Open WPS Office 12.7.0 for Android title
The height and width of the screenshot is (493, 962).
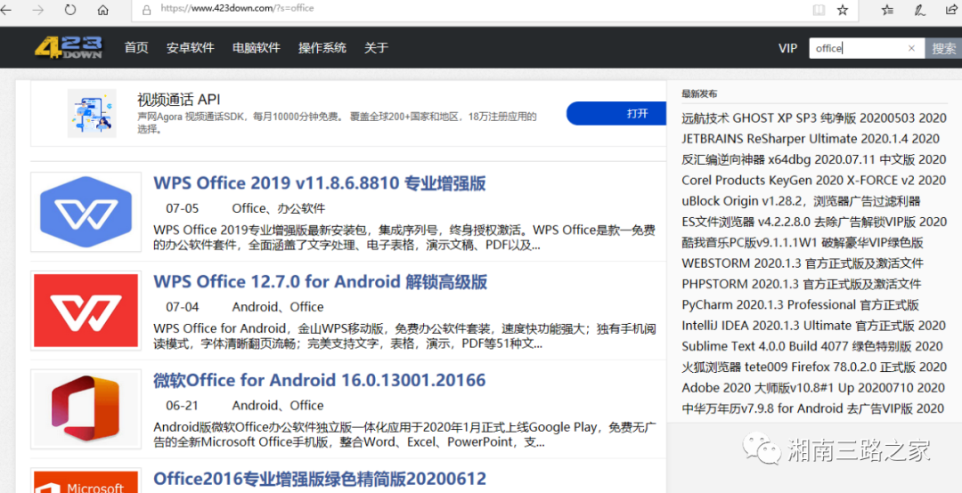click(321, 282)
